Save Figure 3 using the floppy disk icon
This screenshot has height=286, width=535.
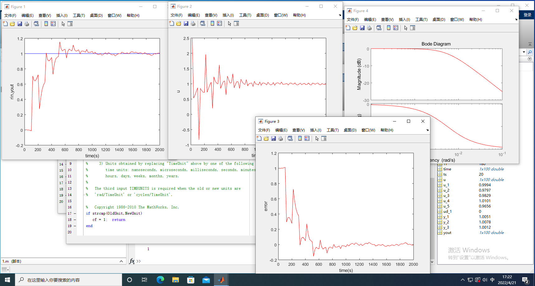tap(273, 138)
